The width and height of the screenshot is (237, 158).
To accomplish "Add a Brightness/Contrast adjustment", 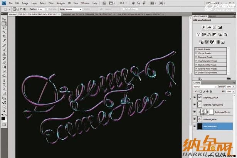I will (204, 27).
